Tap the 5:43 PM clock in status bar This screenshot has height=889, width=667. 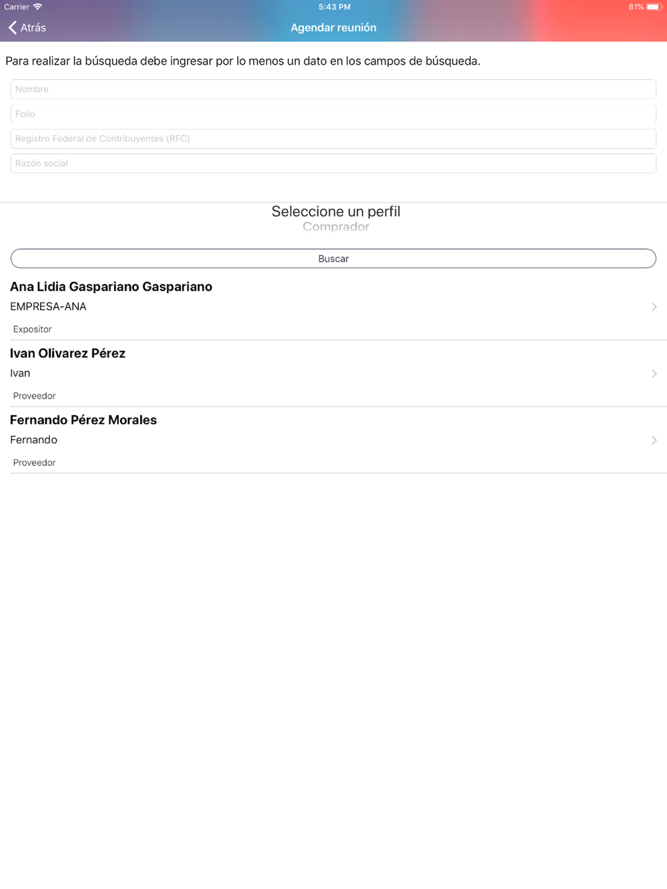coord(334,7)
